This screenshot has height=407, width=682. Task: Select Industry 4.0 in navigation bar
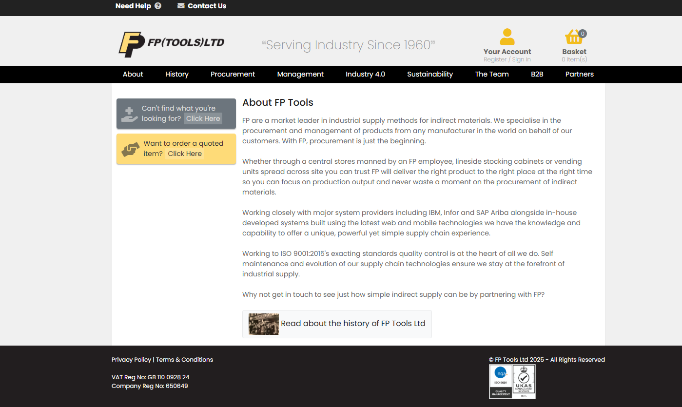(x=365, y=74)
